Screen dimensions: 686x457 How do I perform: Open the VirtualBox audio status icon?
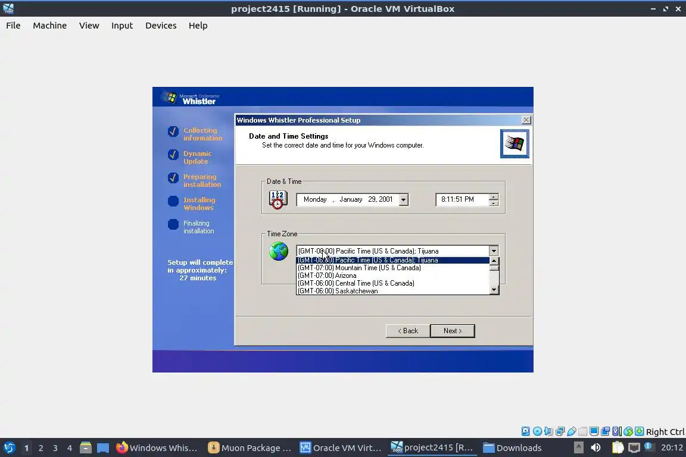click(548, 431)
